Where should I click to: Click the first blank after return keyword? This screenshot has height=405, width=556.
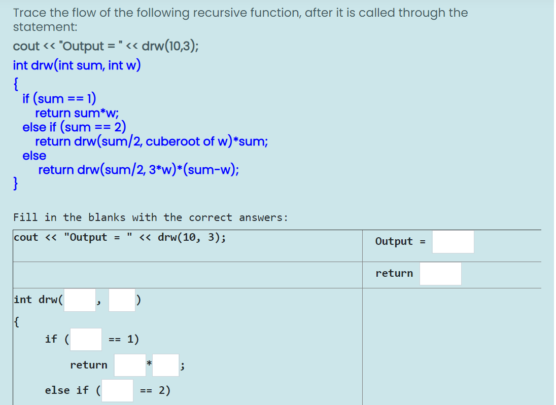[x=130, y=365]
